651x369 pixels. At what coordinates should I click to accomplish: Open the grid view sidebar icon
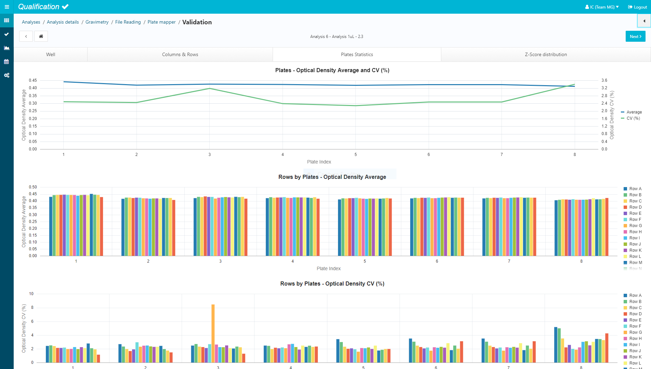(6, 21)
